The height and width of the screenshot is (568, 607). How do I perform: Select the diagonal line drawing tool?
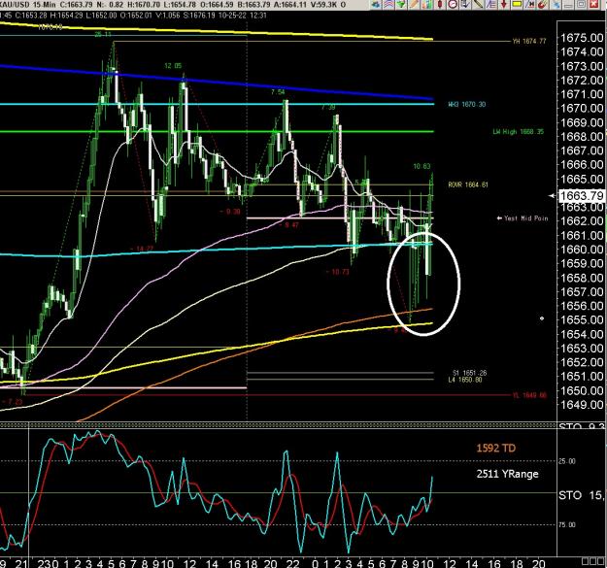tap(478, 4)
